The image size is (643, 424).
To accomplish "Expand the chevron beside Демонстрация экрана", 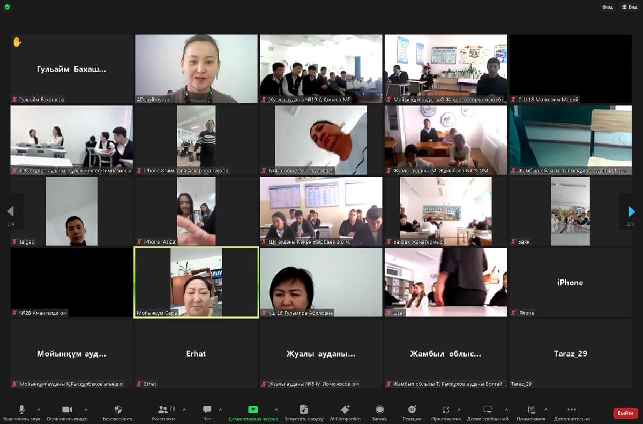I will click(276, 410).
